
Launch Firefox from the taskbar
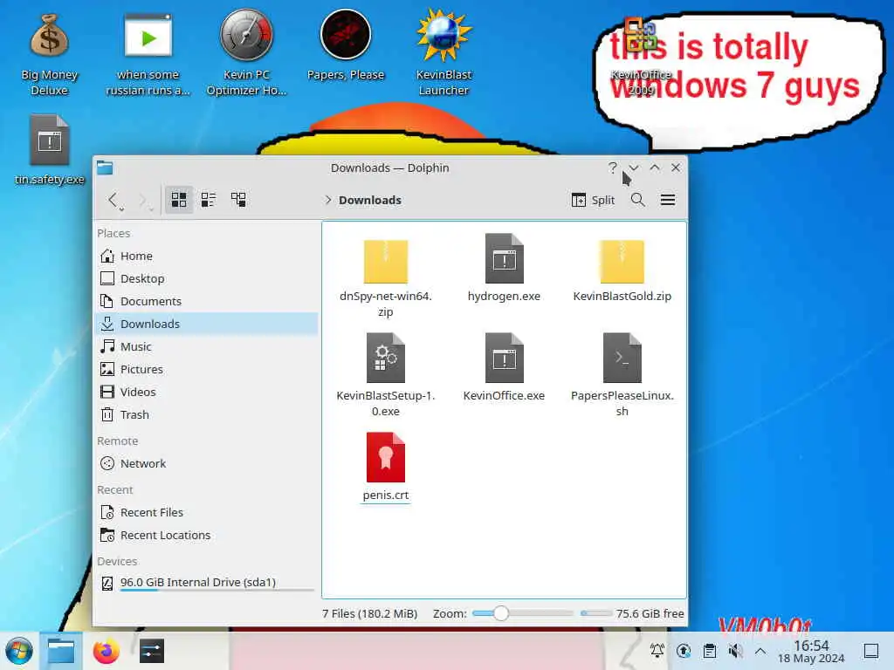point(106,651)
